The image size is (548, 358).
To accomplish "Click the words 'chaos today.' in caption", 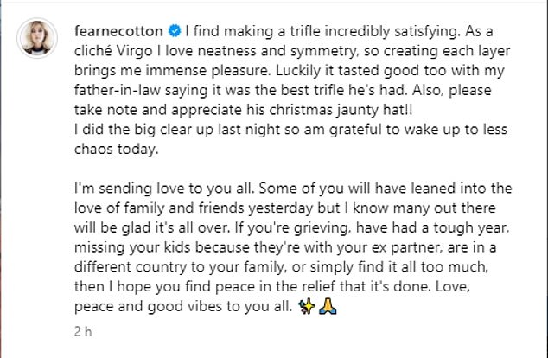I will [x=117, y=150].
